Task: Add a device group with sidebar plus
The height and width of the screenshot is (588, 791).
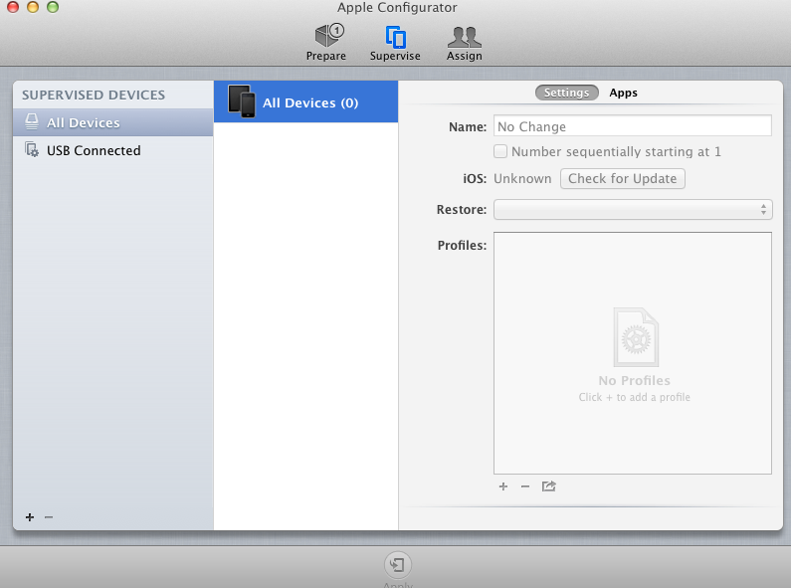Action: coord(30,517)
